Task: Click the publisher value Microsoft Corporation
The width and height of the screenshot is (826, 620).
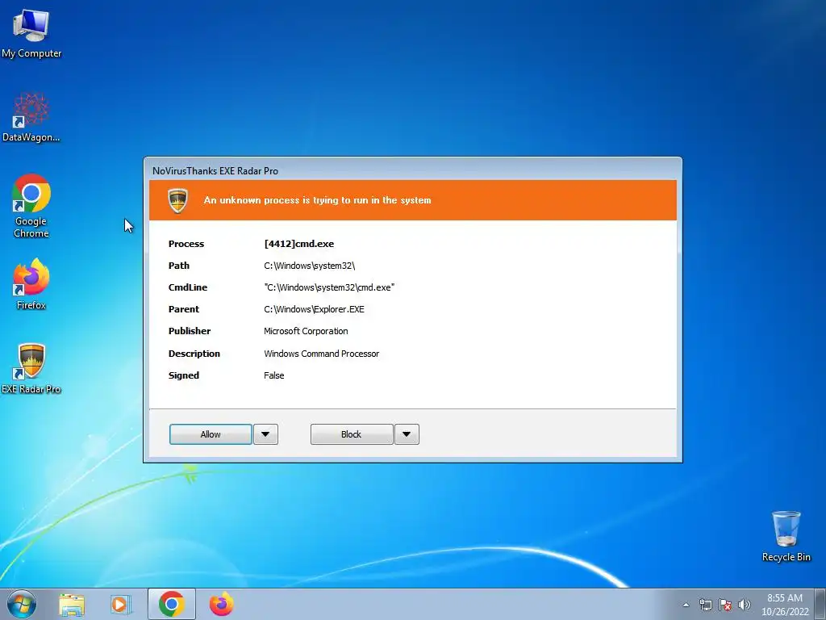Action: [306, 331]
